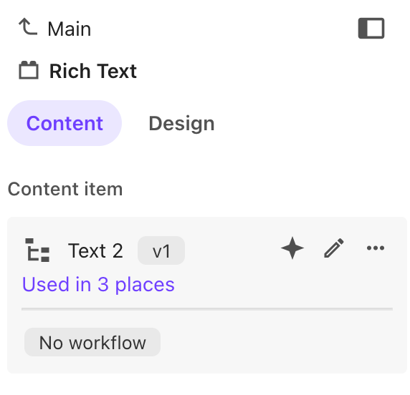Open the three-dot more options menu
Screen dimensions: 410x395
click(376, 248)
